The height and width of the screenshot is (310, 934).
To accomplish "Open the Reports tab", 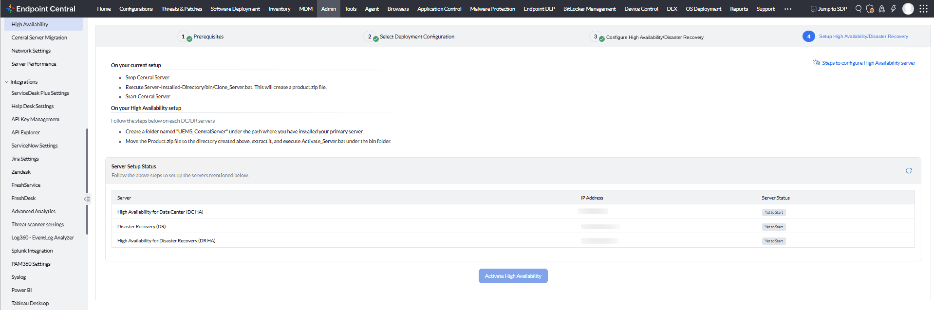I will click(739, 9).
